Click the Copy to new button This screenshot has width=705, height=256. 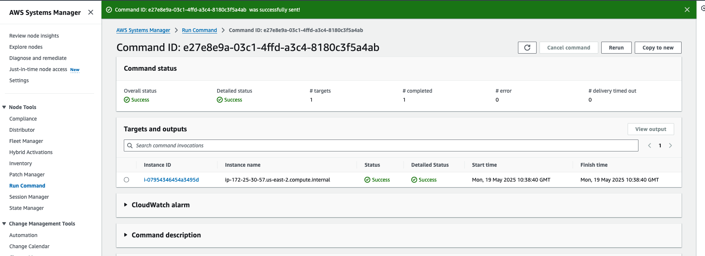point(658,48)
